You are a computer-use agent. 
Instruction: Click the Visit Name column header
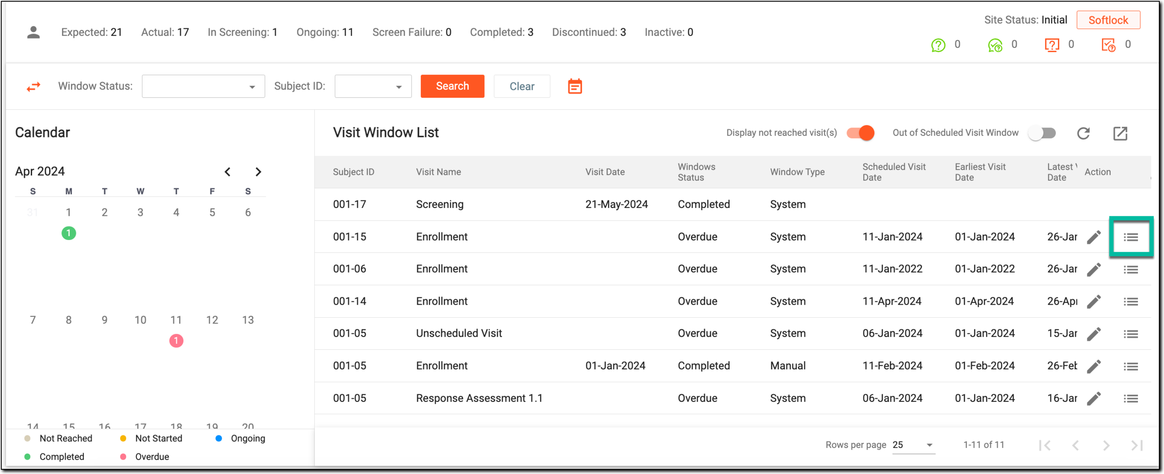[x=438, y=172]
